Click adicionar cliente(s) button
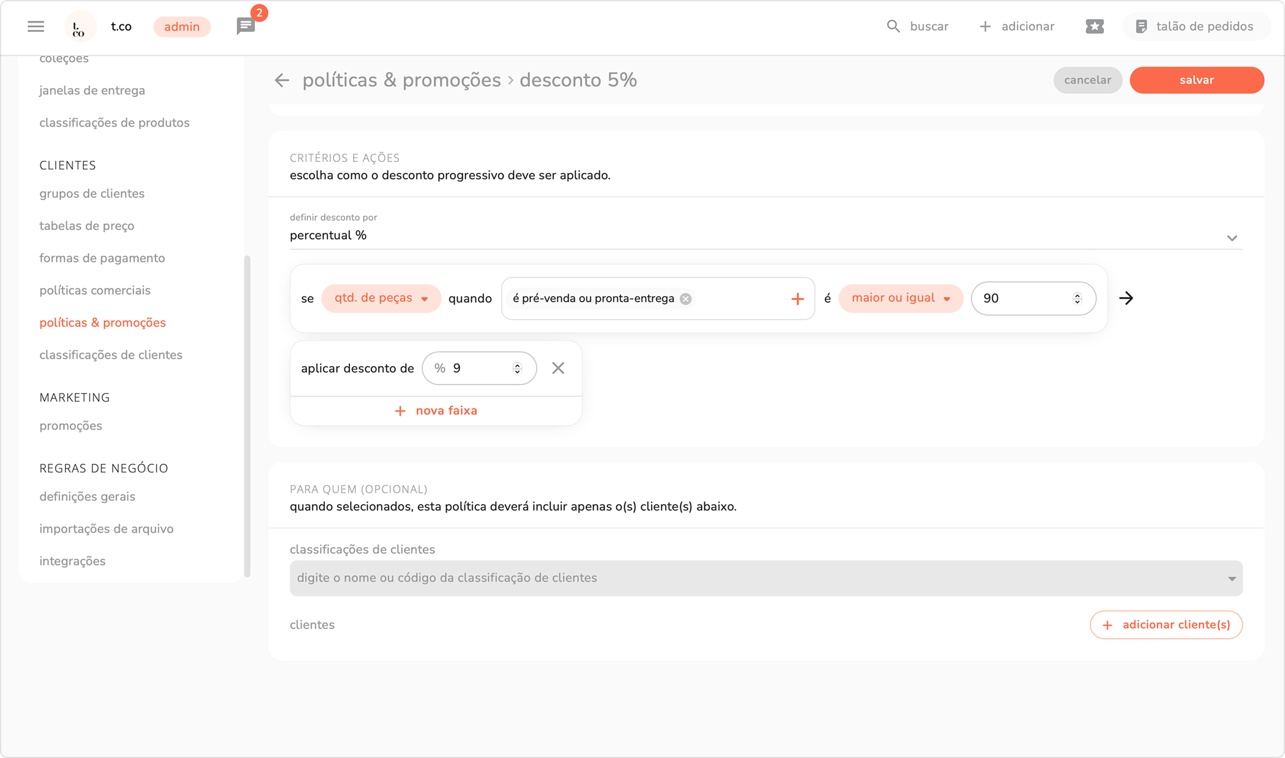The image size is (1285, 758). coord(1166,625)
